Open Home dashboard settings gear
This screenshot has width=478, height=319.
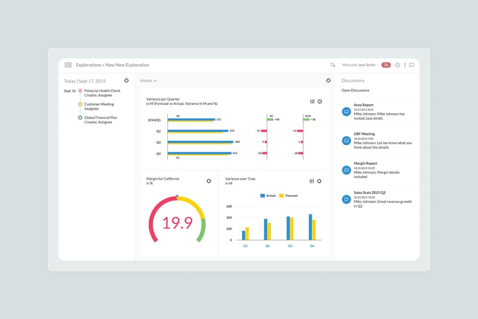328,81
